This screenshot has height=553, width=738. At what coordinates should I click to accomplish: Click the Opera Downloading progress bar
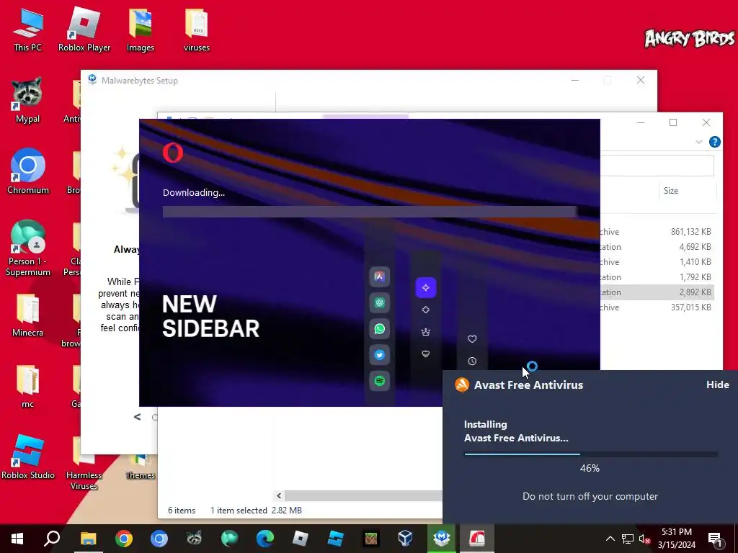[x=370, y=212]
